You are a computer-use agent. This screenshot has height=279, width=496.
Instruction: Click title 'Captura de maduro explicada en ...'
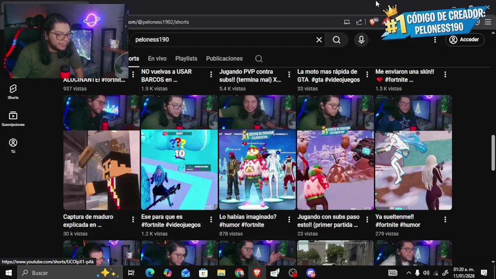(88, 221)
